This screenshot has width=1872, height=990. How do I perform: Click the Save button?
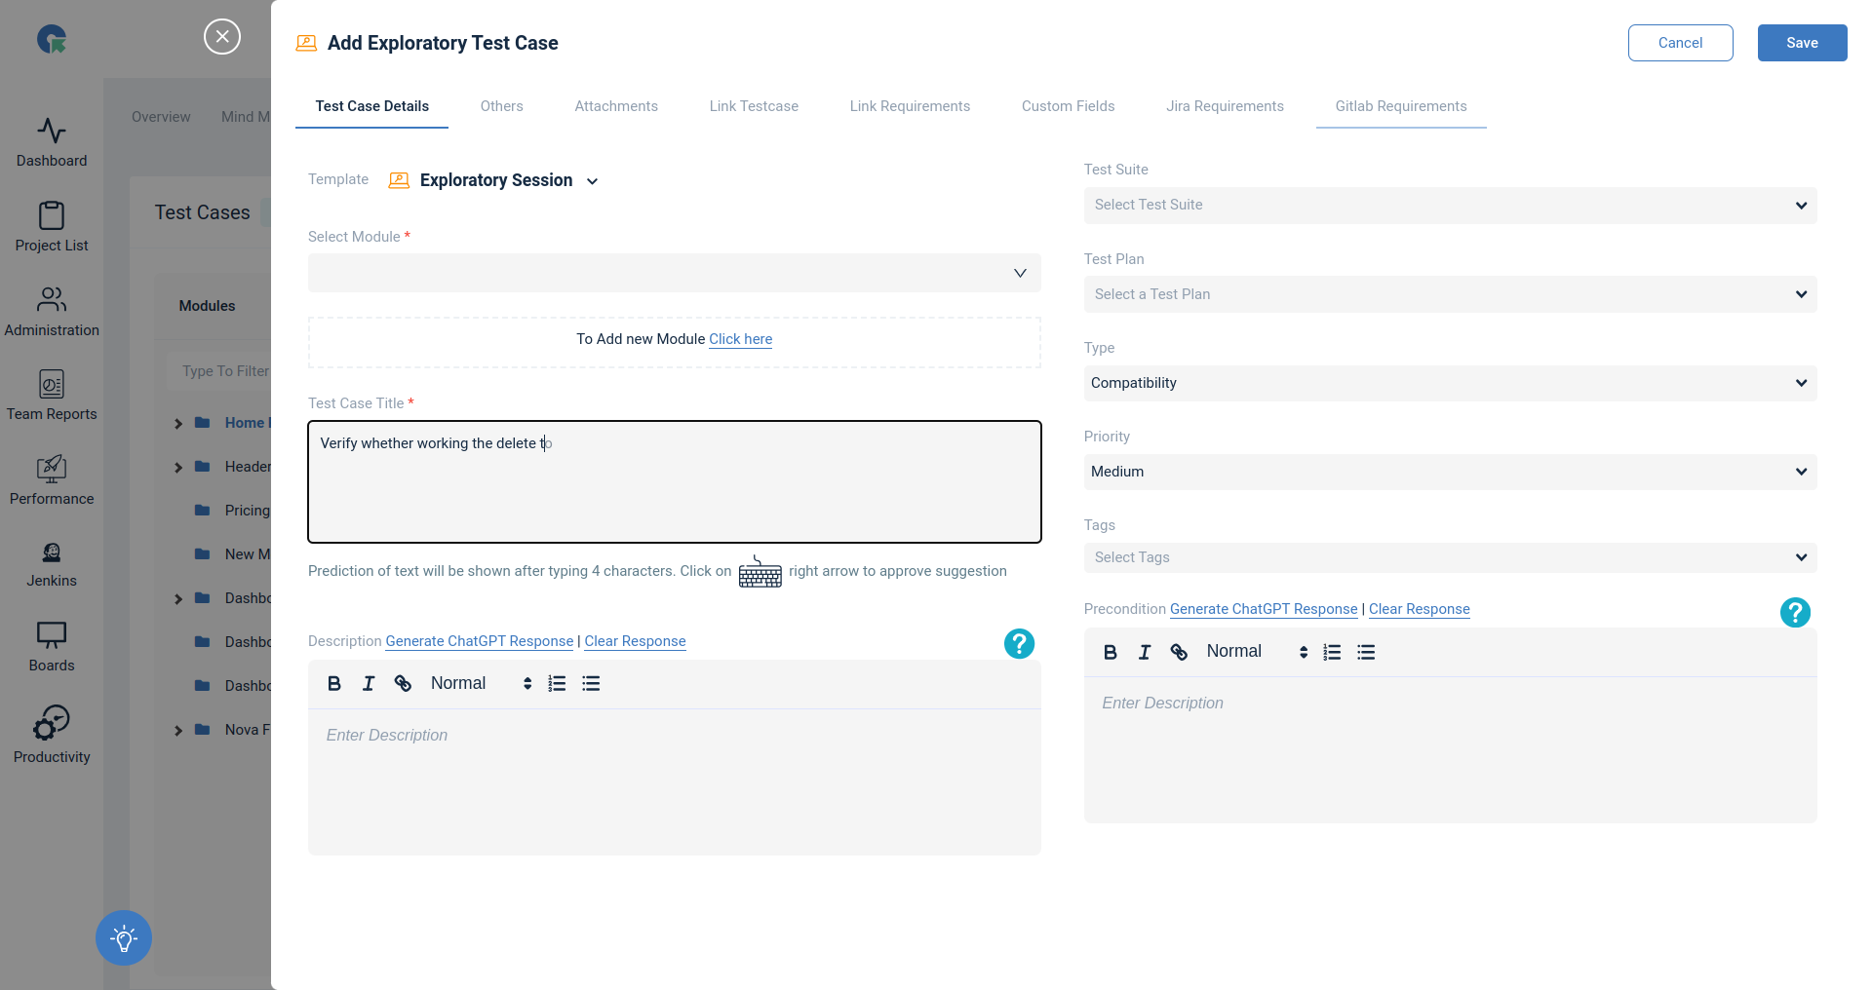[1803, 43]
